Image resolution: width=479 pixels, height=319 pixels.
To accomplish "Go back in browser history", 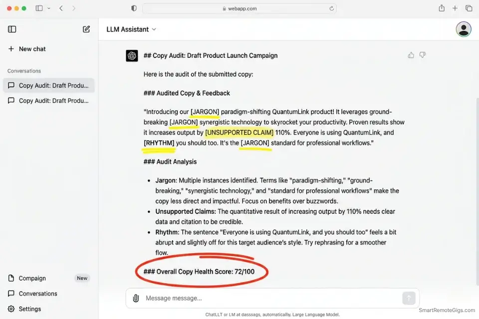I will pyautogui.click(x=61, y=8).
